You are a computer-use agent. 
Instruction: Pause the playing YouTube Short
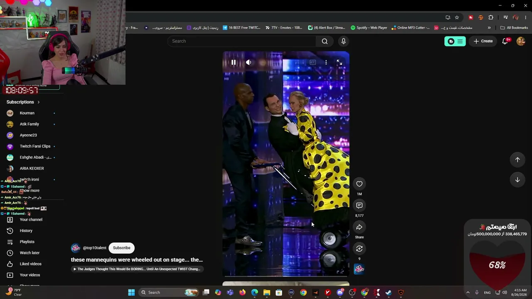pyautogui.click(x=234, y=62)
